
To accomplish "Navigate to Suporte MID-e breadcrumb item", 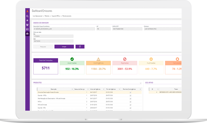I will point(57,16).
